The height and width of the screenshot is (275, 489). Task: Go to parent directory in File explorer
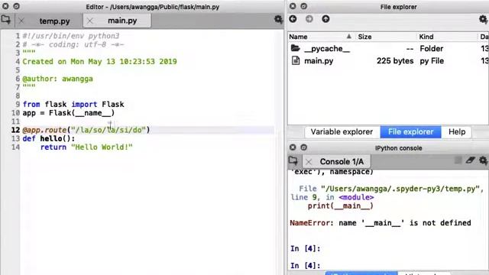(325, 19)
